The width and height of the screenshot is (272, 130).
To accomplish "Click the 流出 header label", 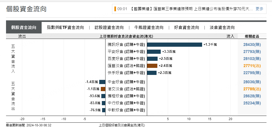I will 22,36.
